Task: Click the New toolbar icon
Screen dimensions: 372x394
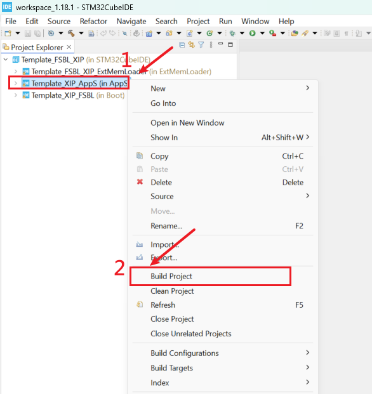Action: 8,33
